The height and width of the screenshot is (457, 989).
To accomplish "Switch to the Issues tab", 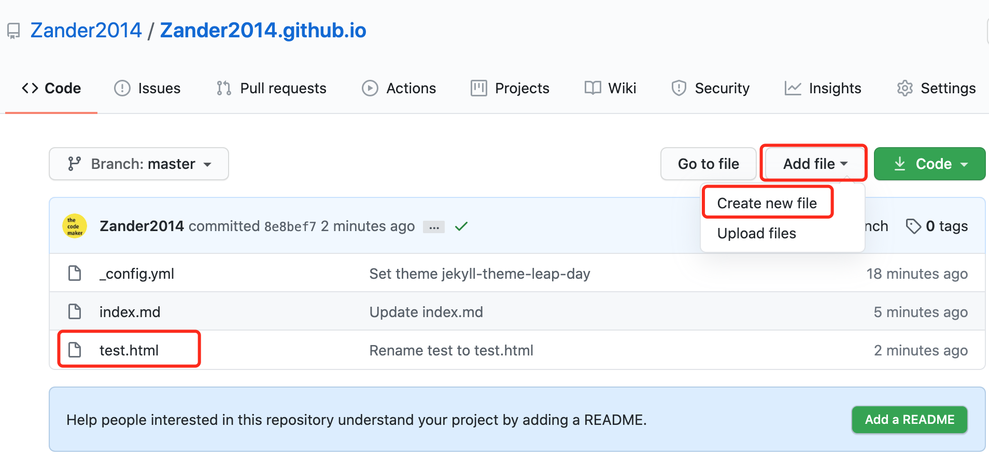I will 148,88.
